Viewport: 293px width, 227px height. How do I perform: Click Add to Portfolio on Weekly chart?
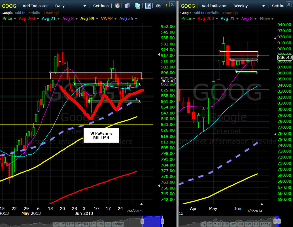point(206,13)
